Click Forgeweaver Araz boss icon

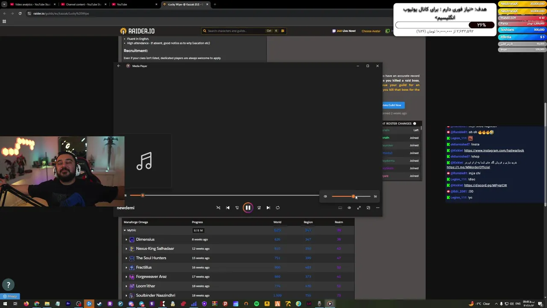(x=132, y=277)
